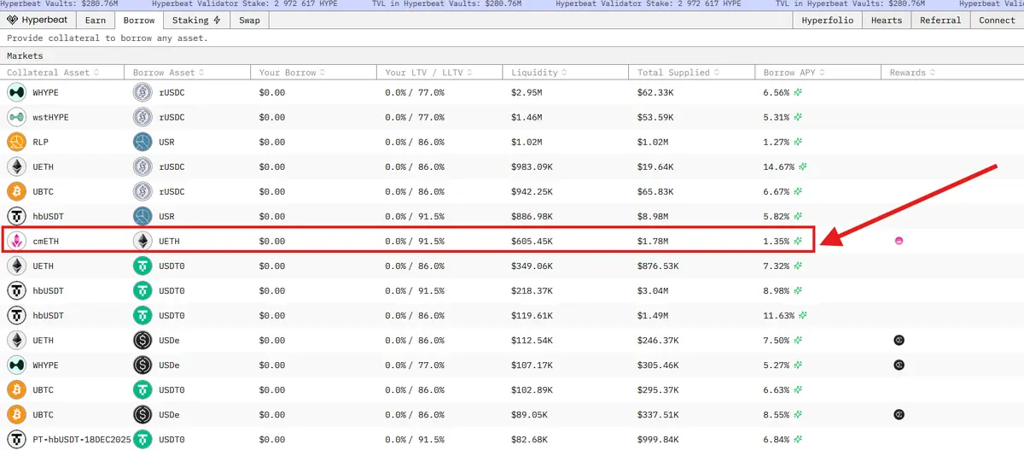Click the sparkle icon next to 14.67% APY

[802, 167]
